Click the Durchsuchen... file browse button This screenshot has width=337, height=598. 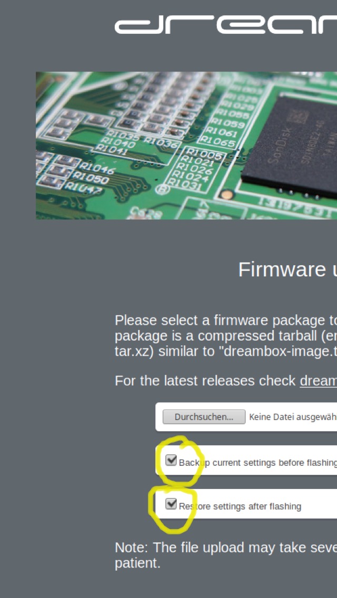click(204, 417)
